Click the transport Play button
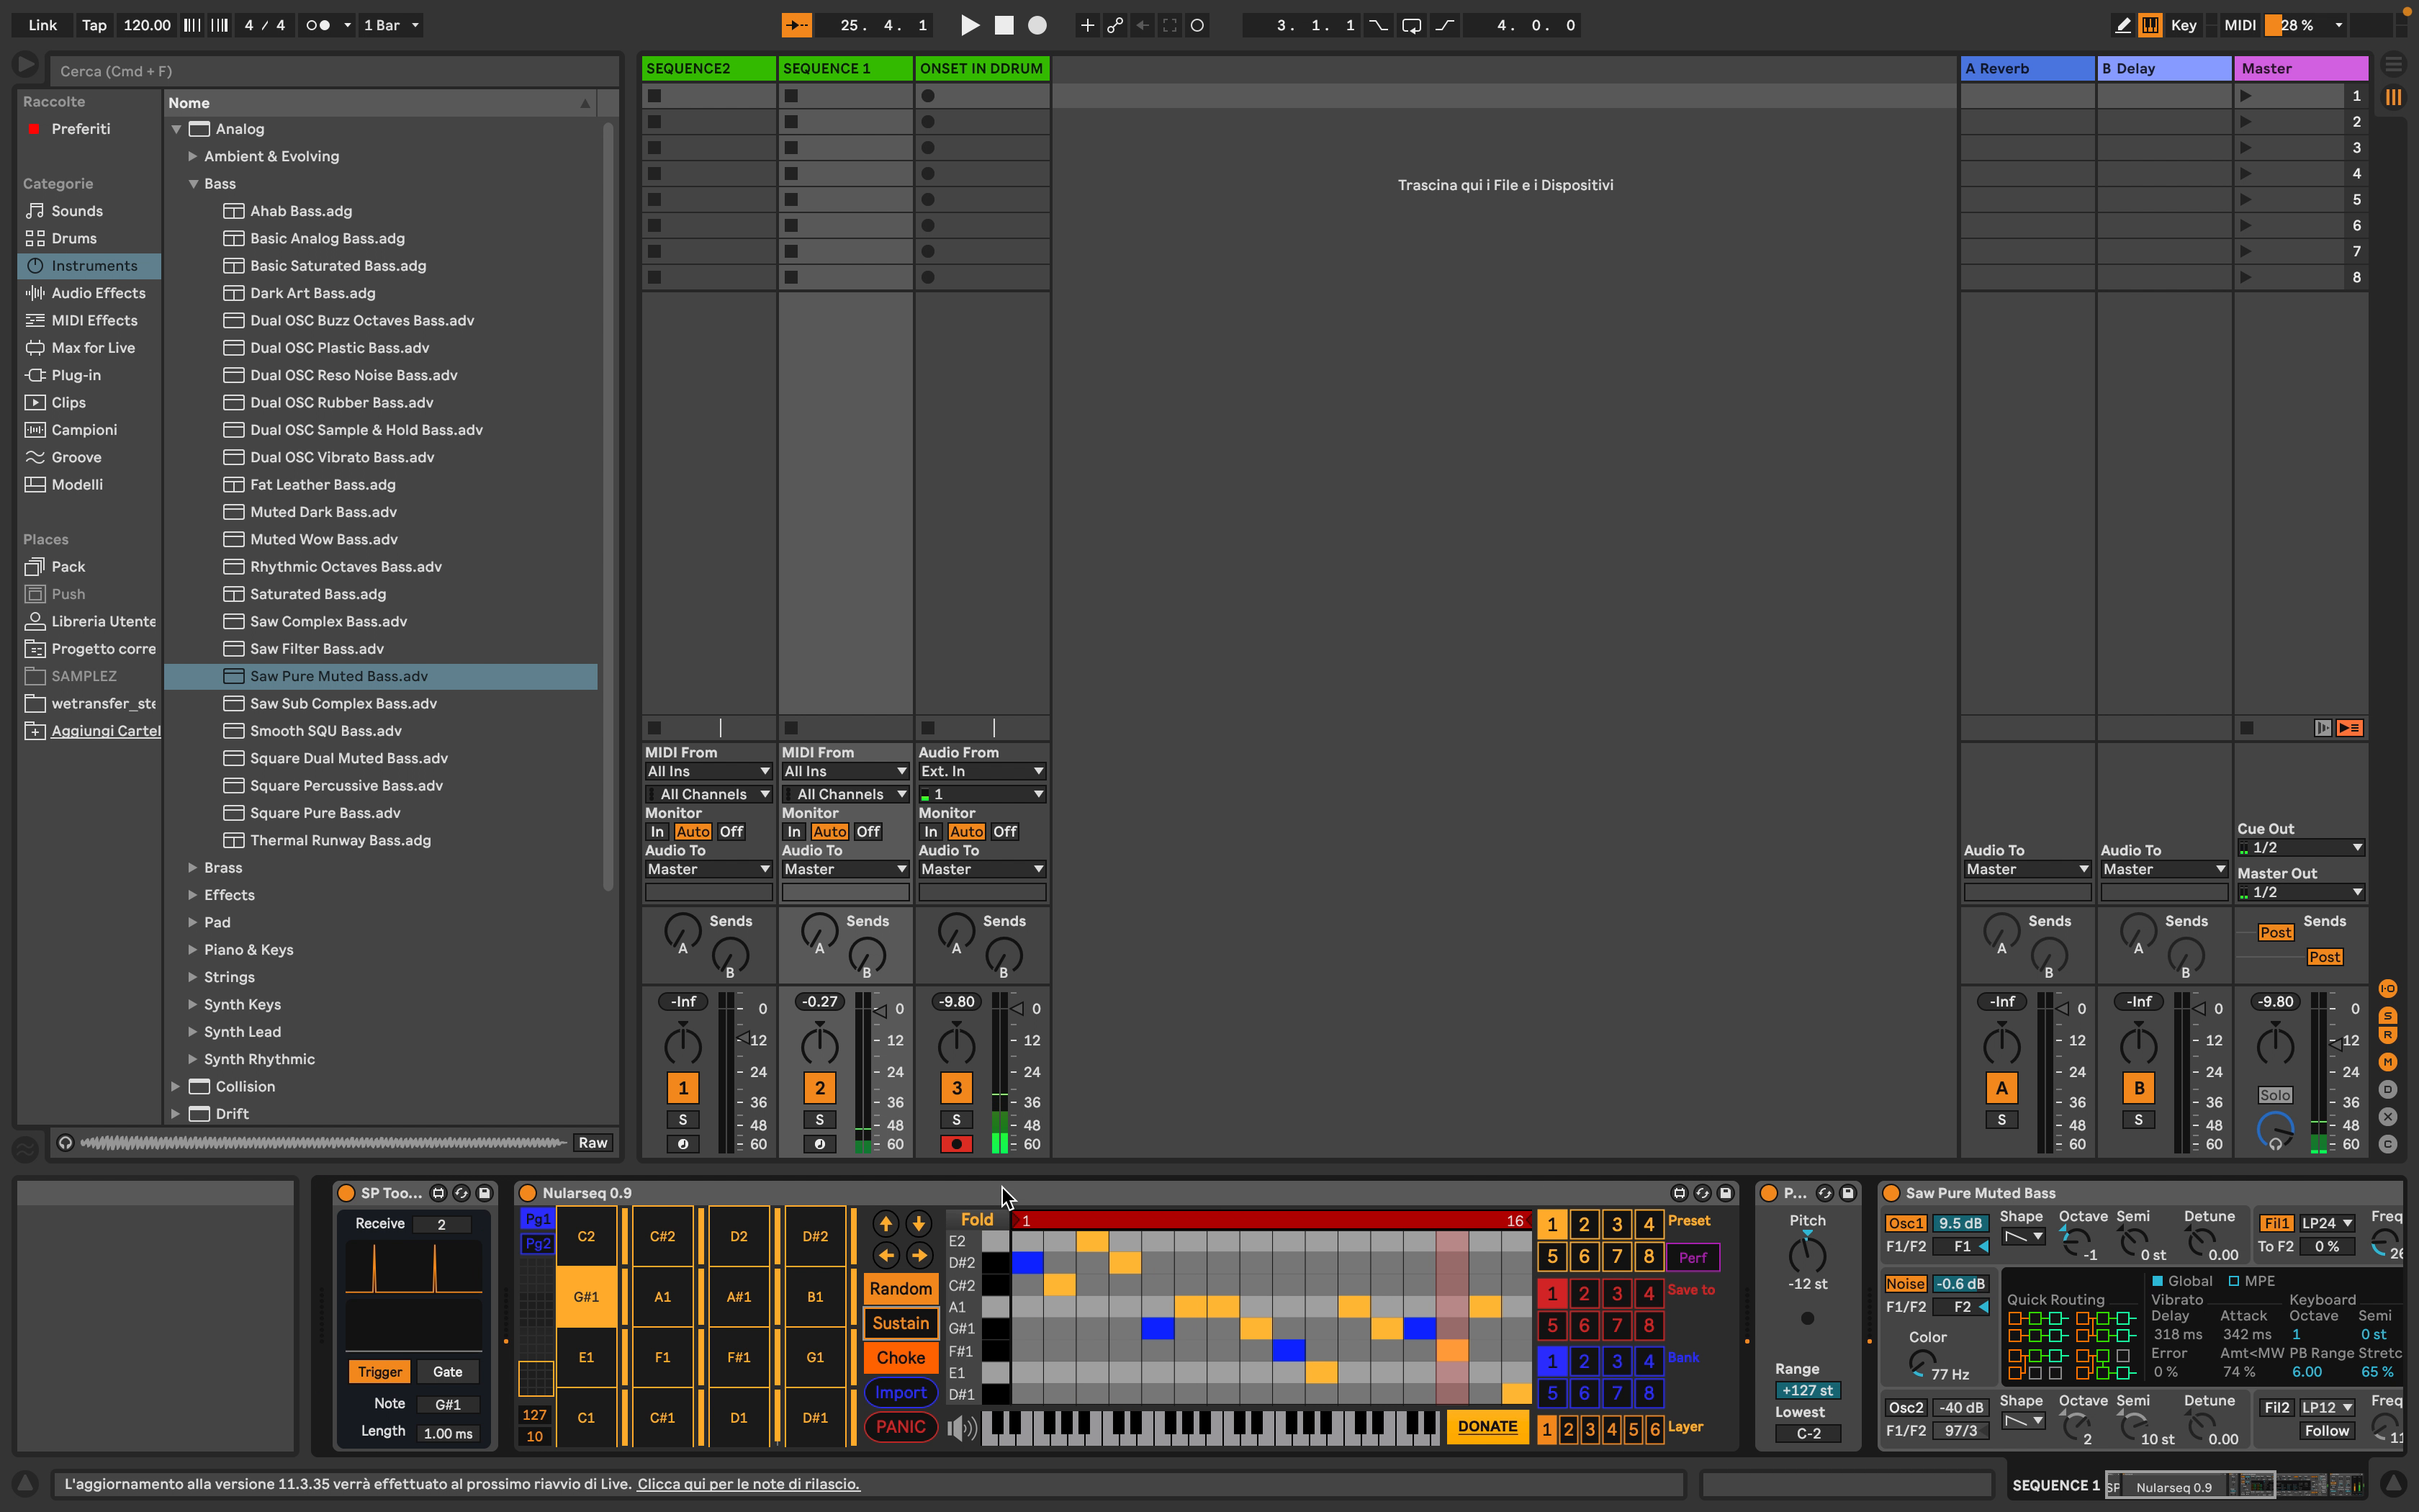 tap(968, 25)
